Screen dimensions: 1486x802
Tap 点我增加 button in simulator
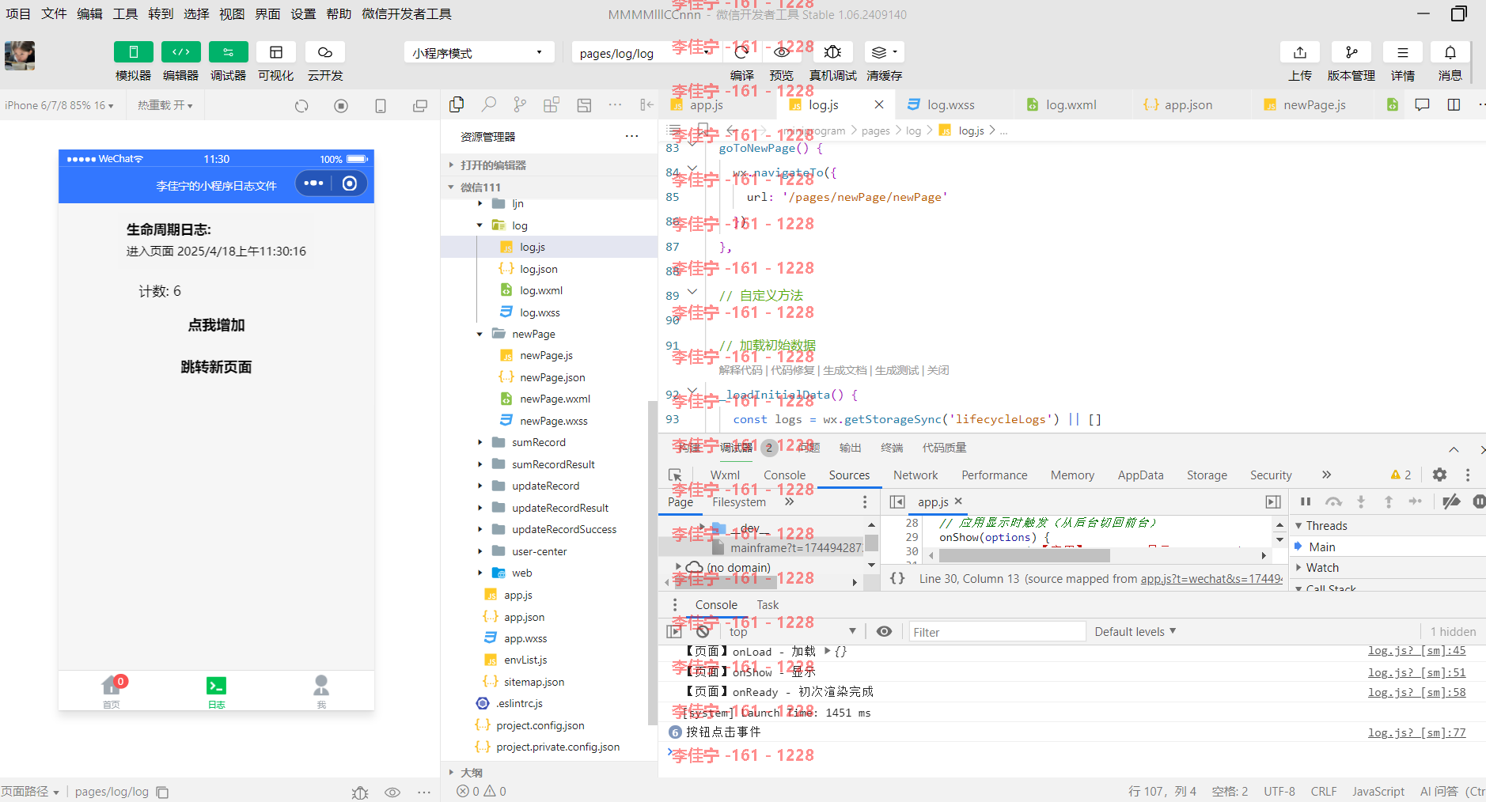pos(216,325)
